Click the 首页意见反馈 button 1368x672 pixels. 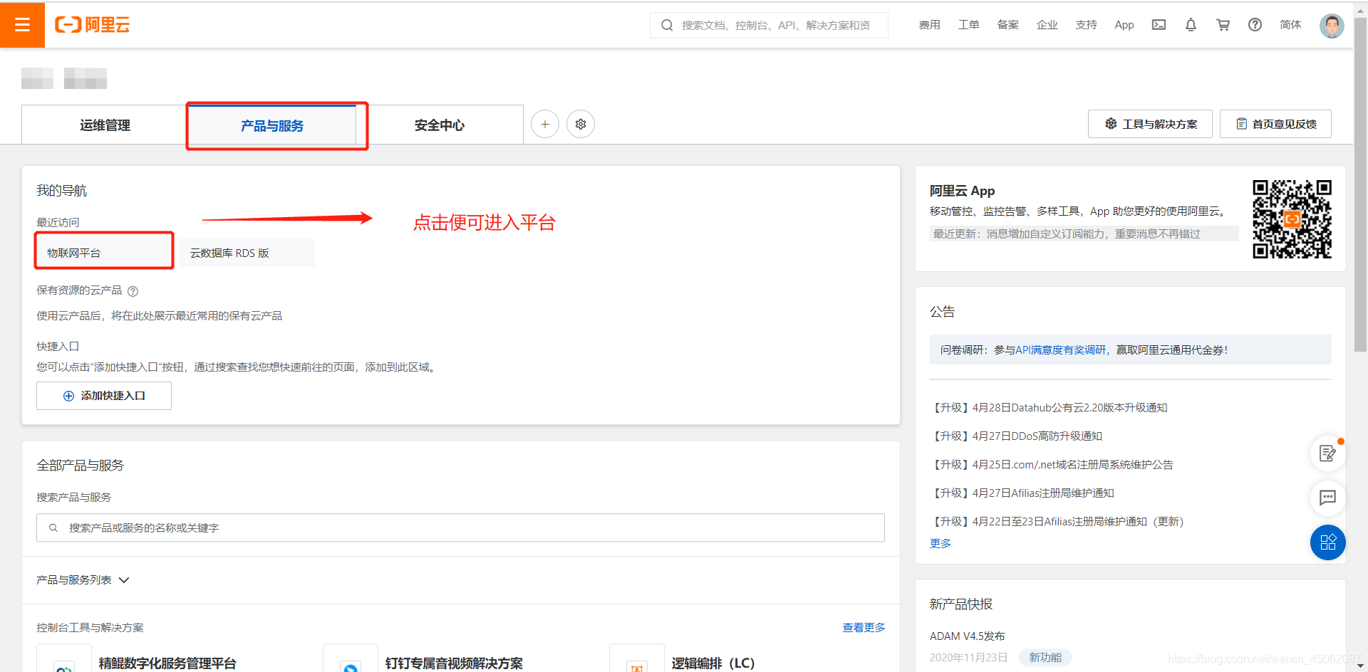(x=1275, y=124)
